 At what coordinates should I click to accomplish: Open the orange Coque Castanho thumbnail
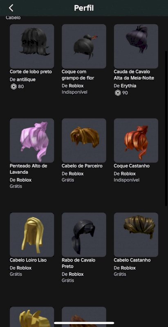click(x=136, y=141)
